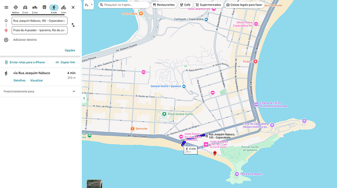337x188 pixels.
Task: Open the dropdown arrow beside the search box
Action: [x=92, y=5]
